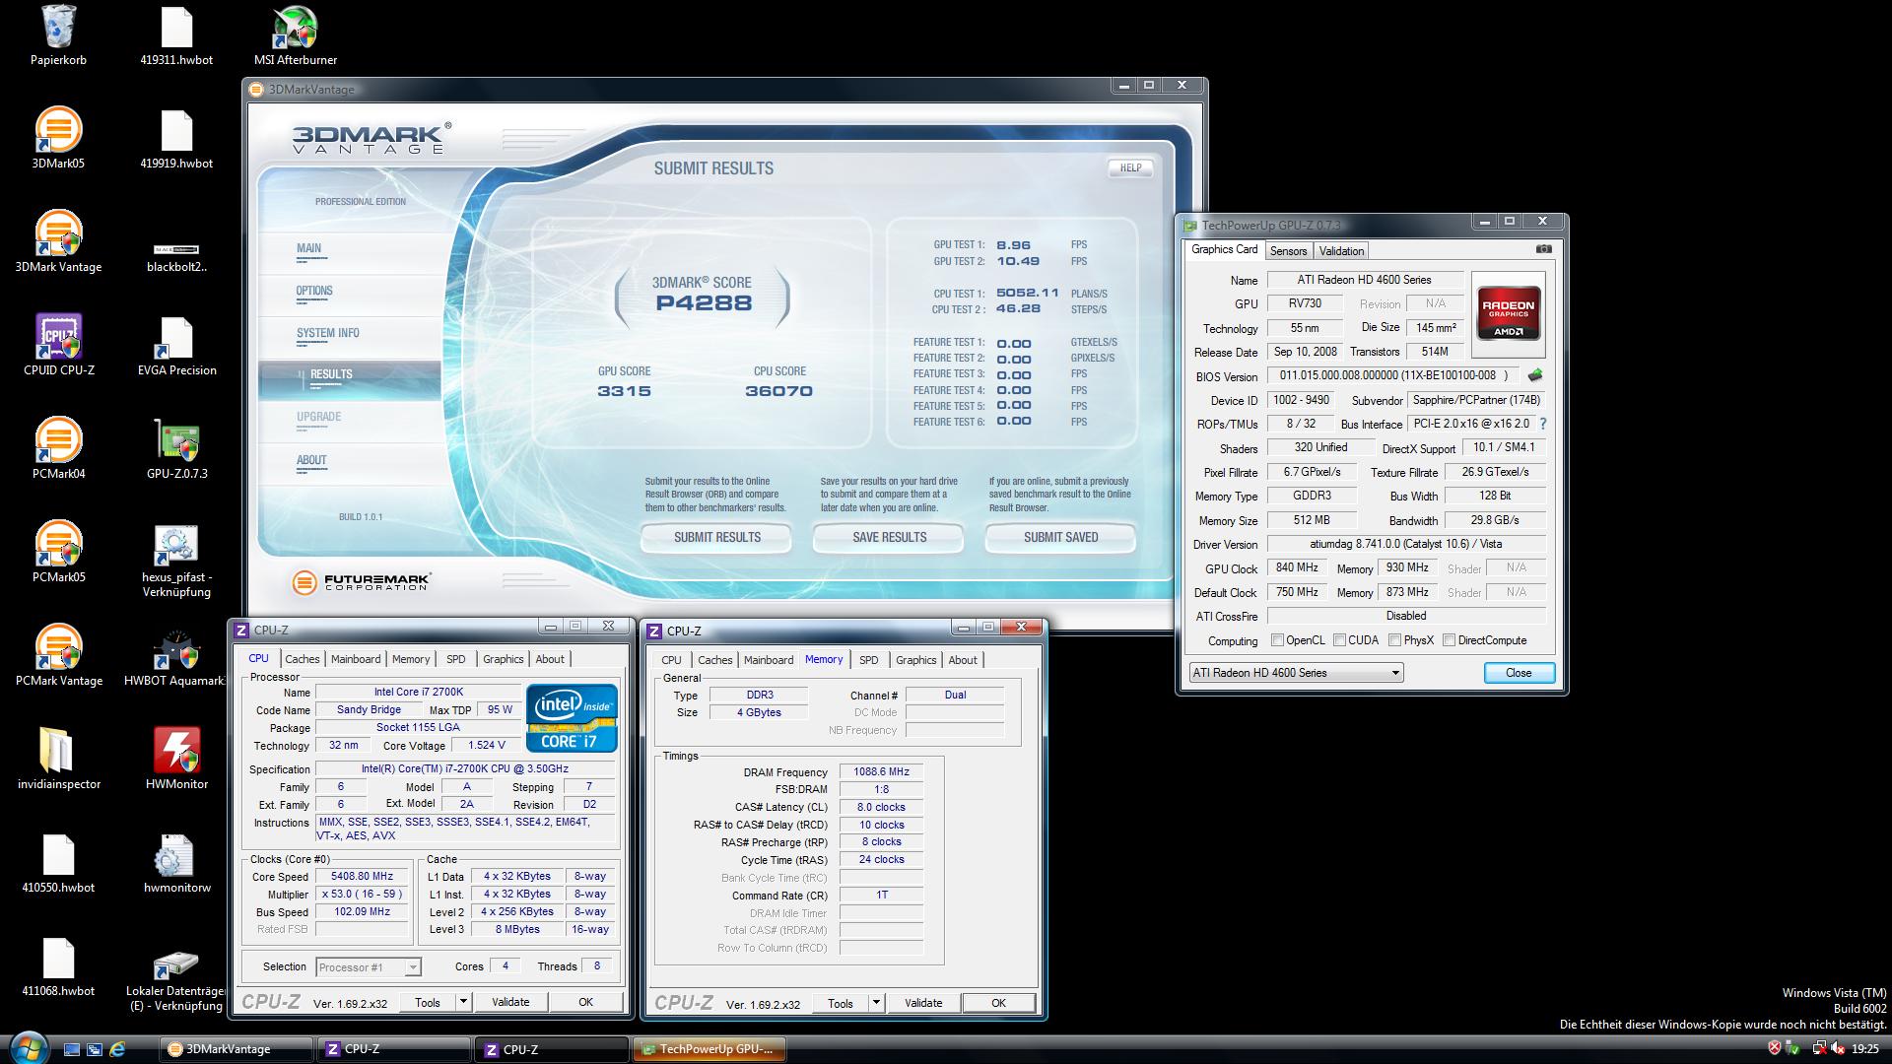Switch to Validation tab in GPU-Z
The height and width of the screenshot is (1064, 1892).
(1341, 251)
